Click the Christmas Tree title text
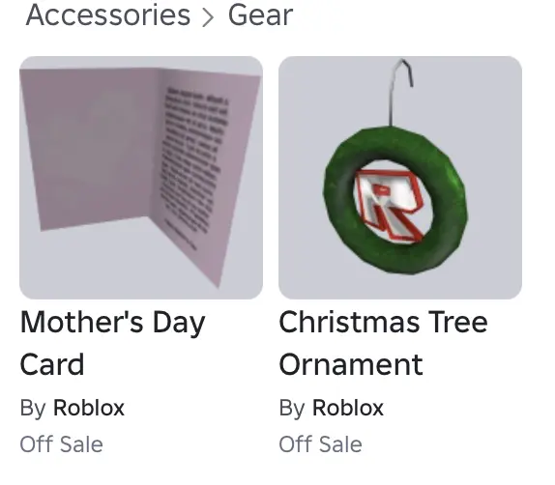 click(383, 322)
